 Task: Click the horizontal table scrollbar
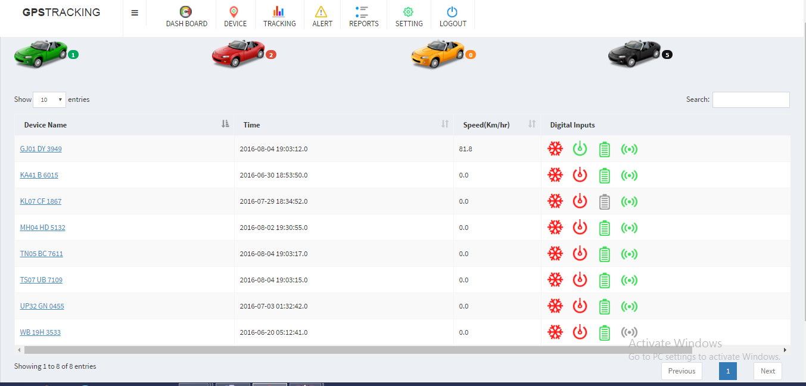(357, 350)
